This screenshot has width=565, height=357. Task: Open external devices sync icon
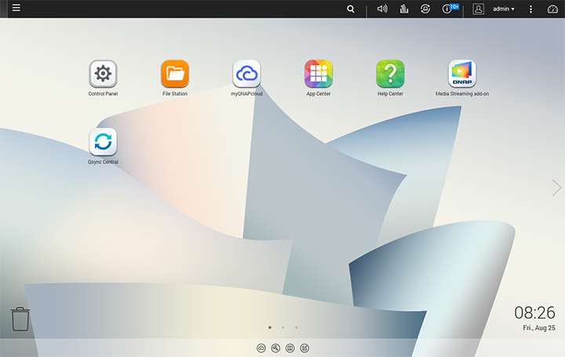425,9
